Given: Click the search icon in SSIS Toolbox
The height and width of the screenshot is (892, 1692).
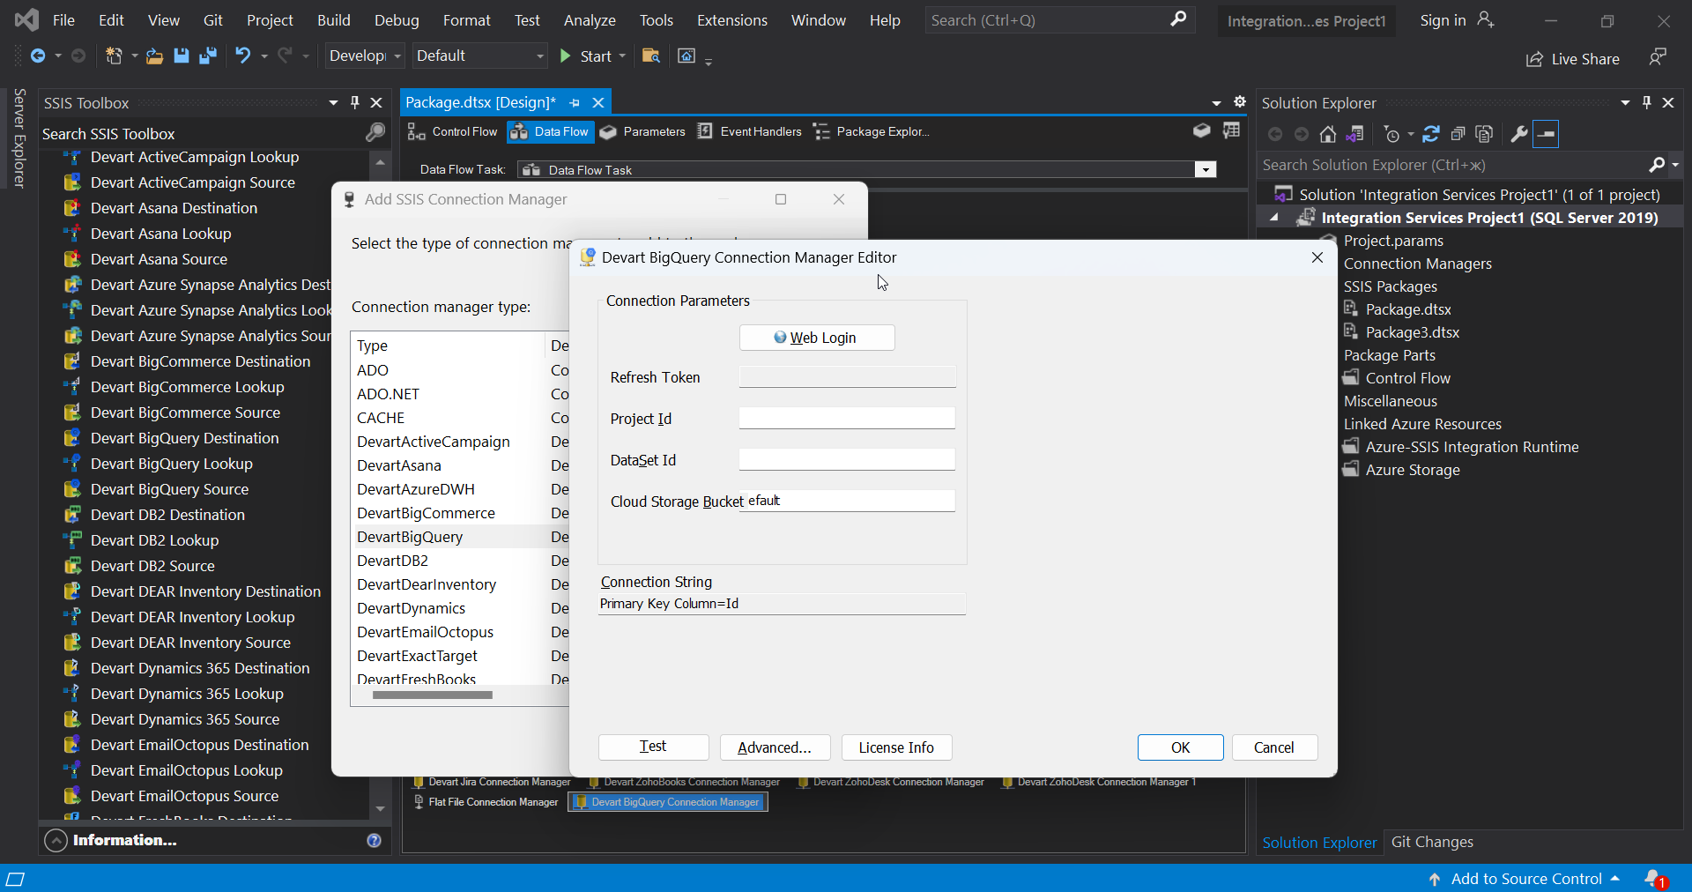Looking at the screenshot, I should 375,133.
